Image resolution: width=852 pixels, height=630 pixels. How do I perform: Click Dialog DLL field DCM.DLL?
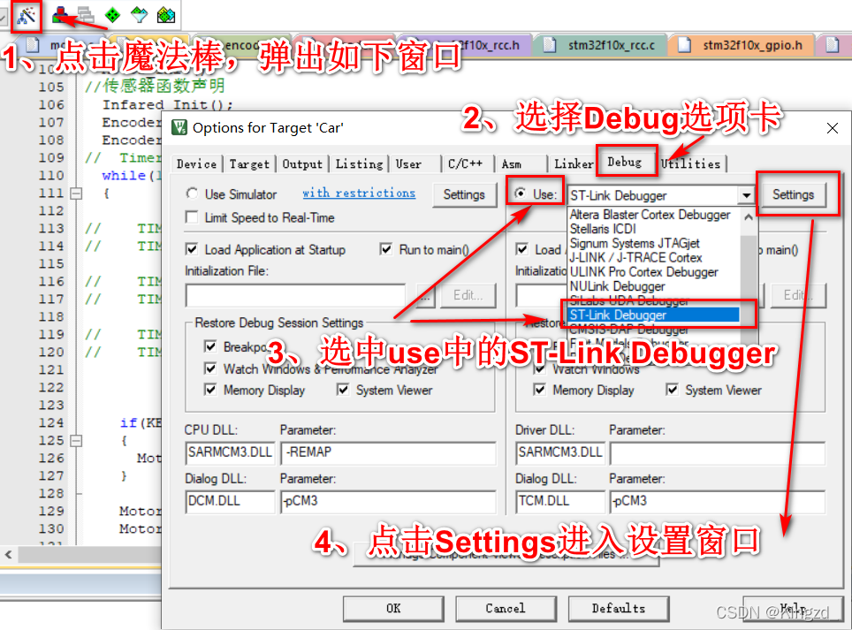[231, 501]
